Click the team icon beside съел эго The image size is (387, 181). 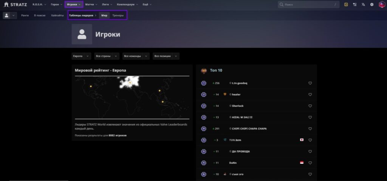click(225, 174)
